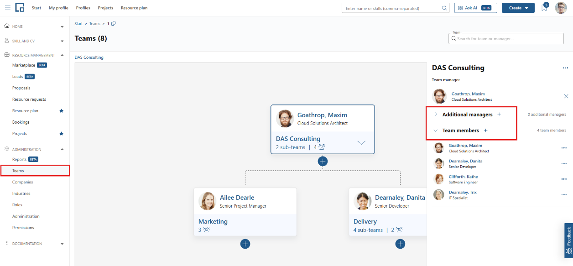The image size is (573, 266).
Task: Add a team member plus icon
Action: [x=485, y=130]
